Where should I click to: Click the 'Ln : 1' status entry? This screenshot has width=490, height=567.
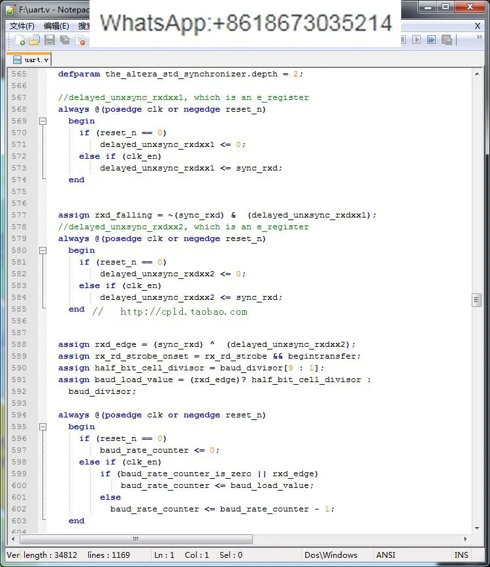[164, 555]
